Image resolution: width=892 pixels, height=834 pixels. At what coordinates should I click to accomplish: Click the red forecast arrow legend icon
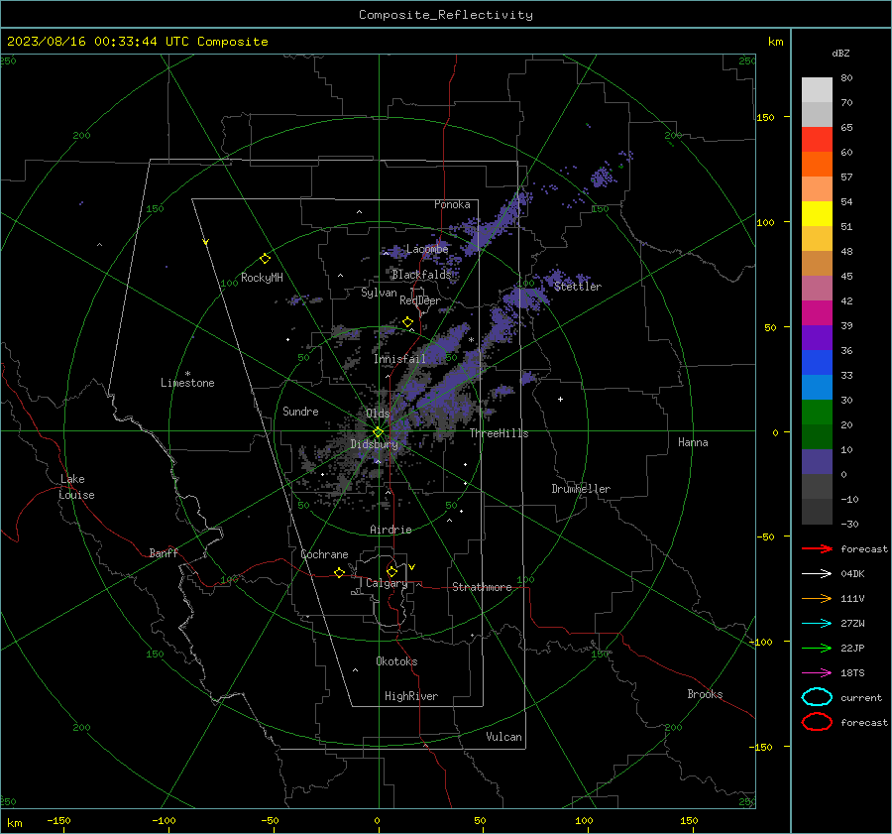pyautogui.click(x=817, y=548)
